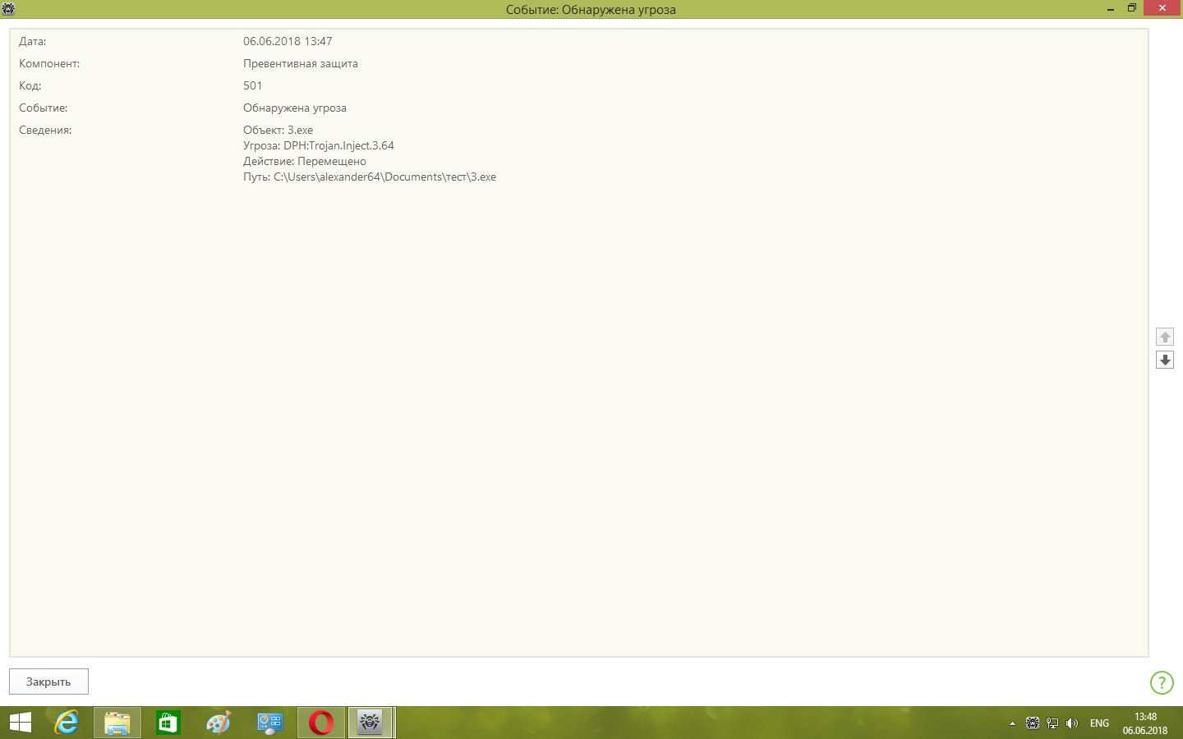
Task: Click the code value 501
Action: tap(253, 85)
